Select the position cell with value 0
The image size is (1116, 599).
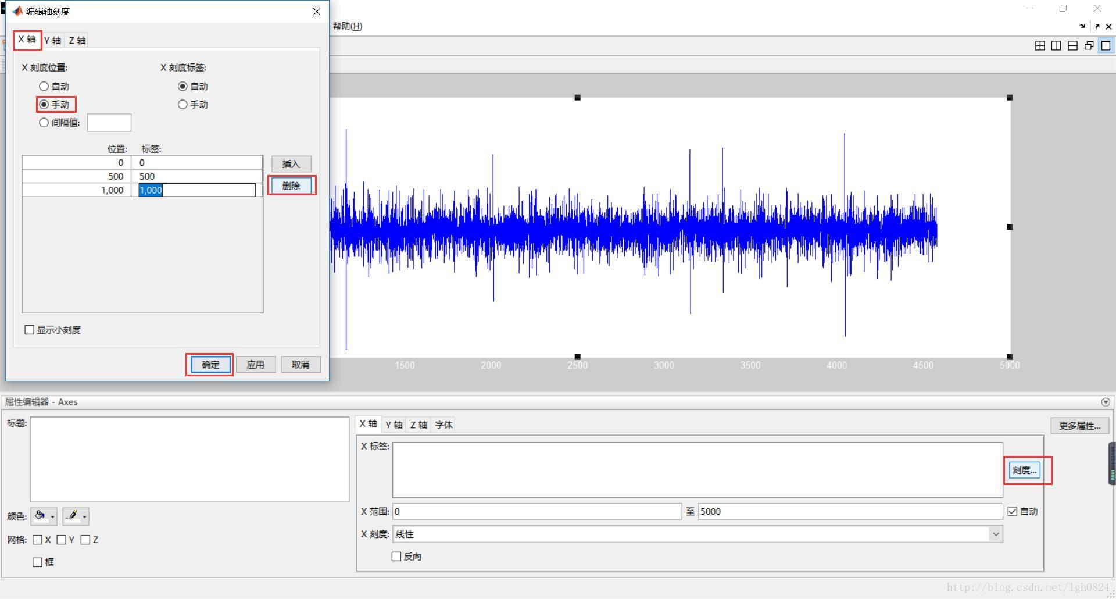(x=77, y=162)
